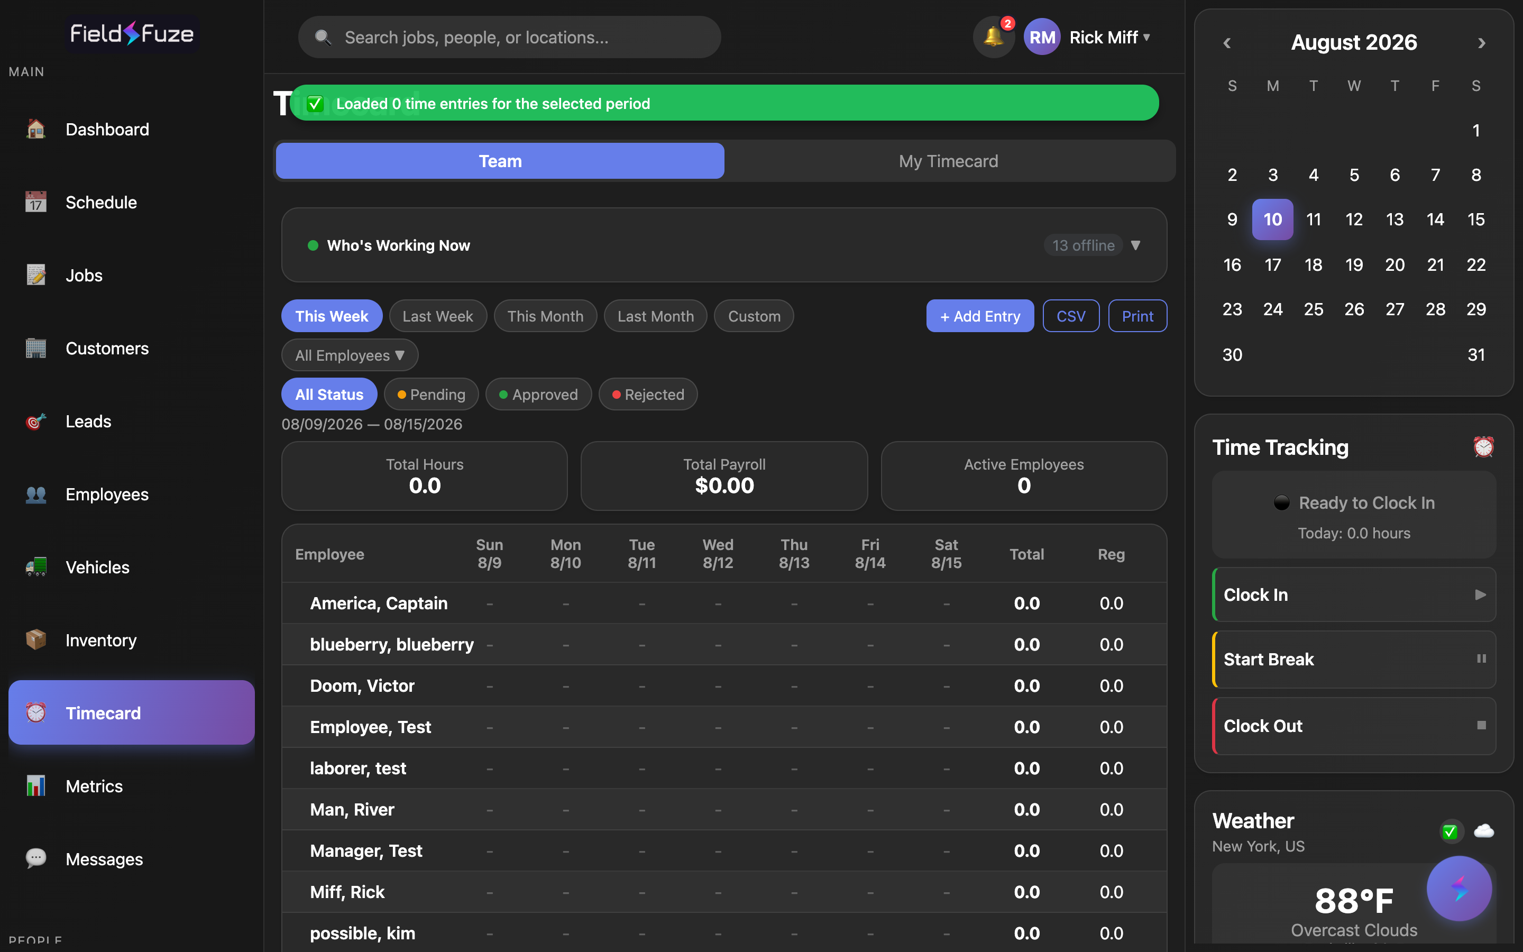Filter by Approved status
Image resolution: width=1523 pixels, height=952 pixels.
pyautogui.click(x=538, y=394)
